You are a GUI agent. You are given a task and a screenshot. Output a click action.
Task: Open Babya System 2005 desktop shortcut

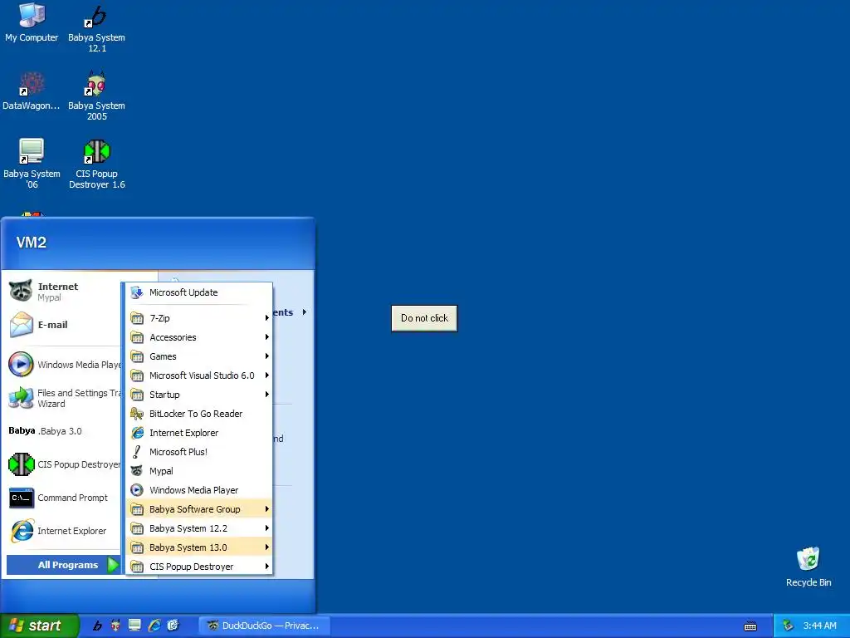pyautogui.click(x=96, y=96)
